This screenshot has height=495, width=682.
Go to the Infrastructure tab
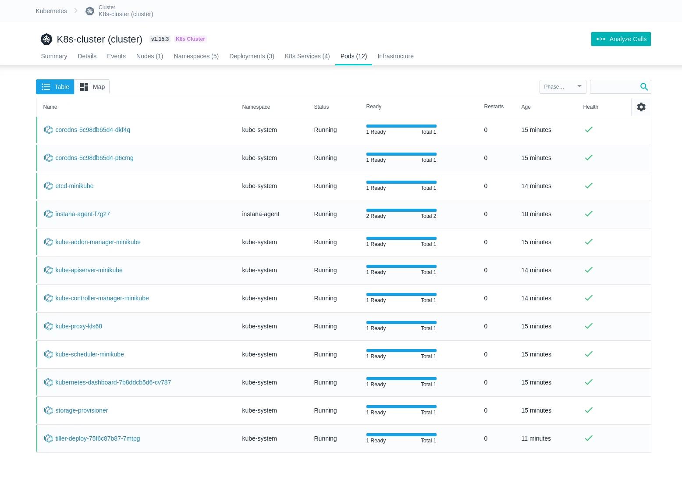point(395,56)
